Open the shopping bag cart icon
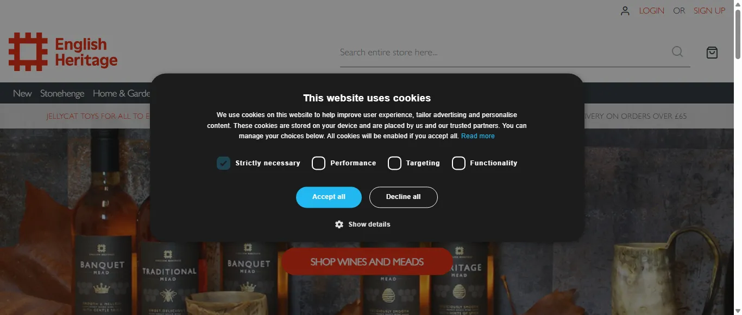742x315 pixels. (x=712, y=52)
